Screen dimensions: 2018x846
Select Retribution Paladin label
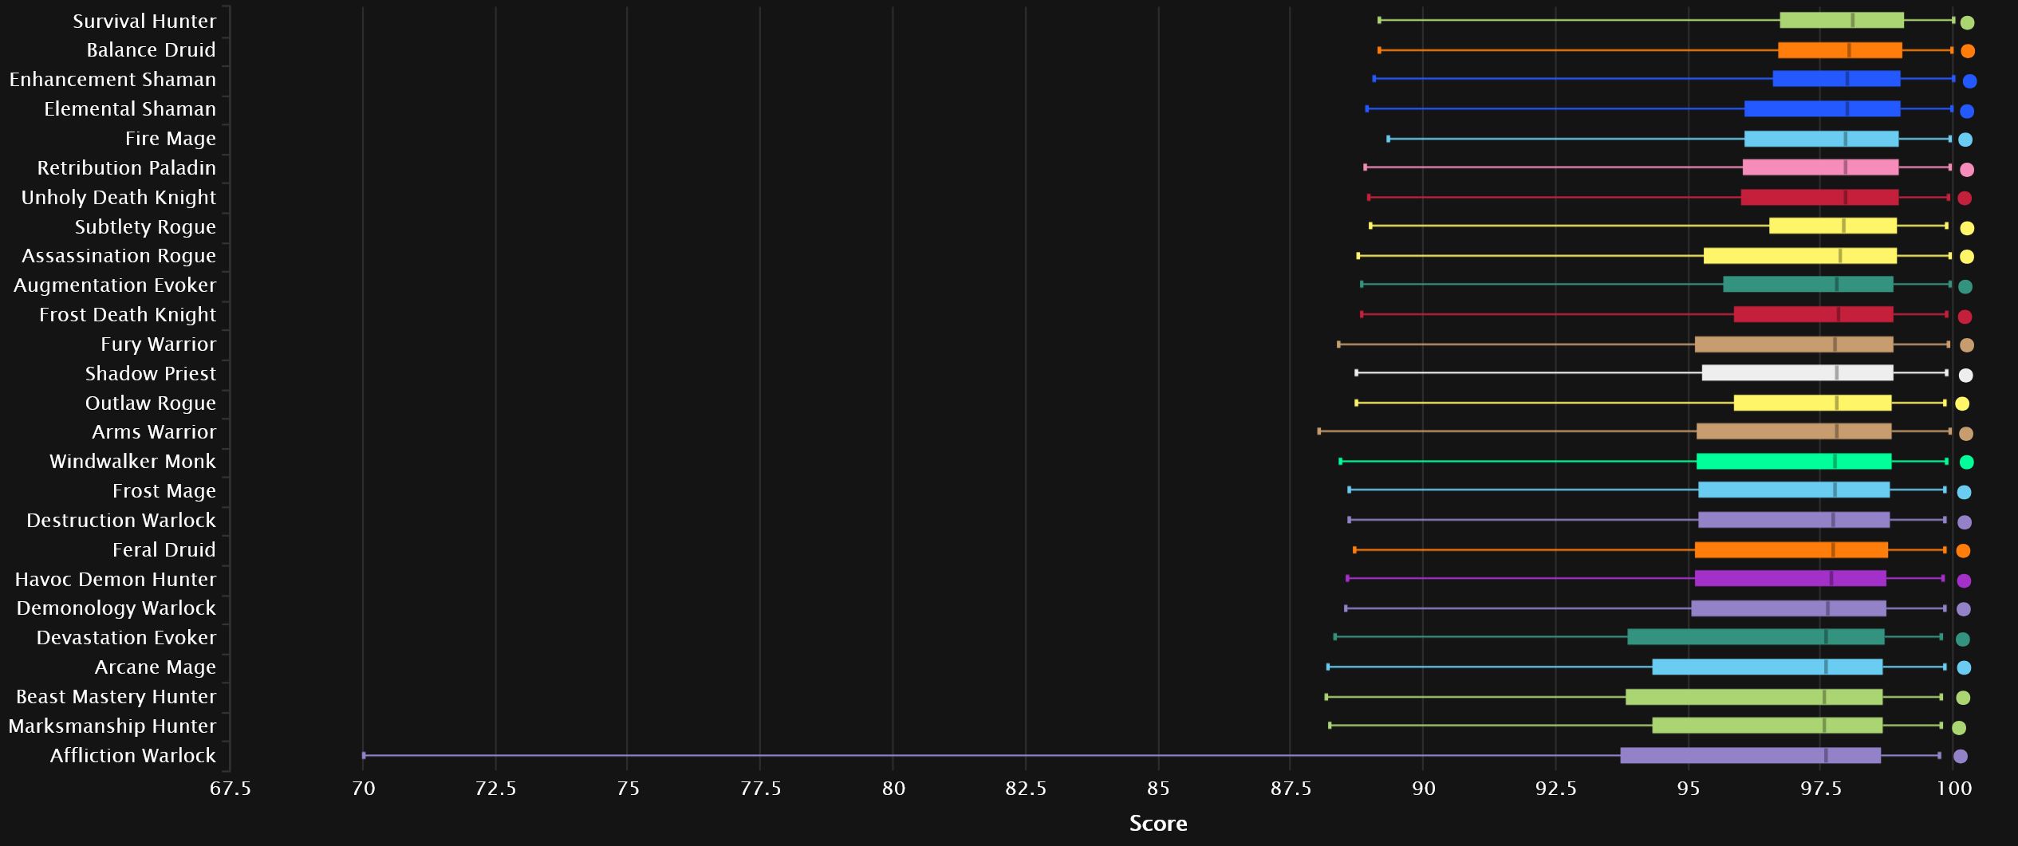[127, 168]
